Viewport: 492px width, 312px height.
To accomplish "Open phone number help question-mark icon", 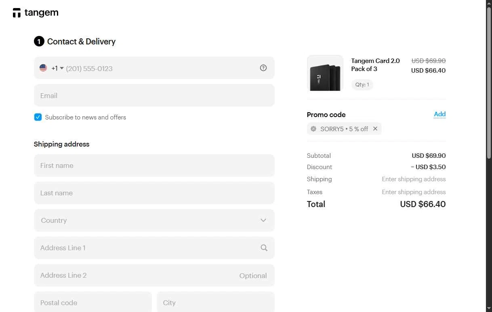I will pyautogui.click(x=263, y=68).
